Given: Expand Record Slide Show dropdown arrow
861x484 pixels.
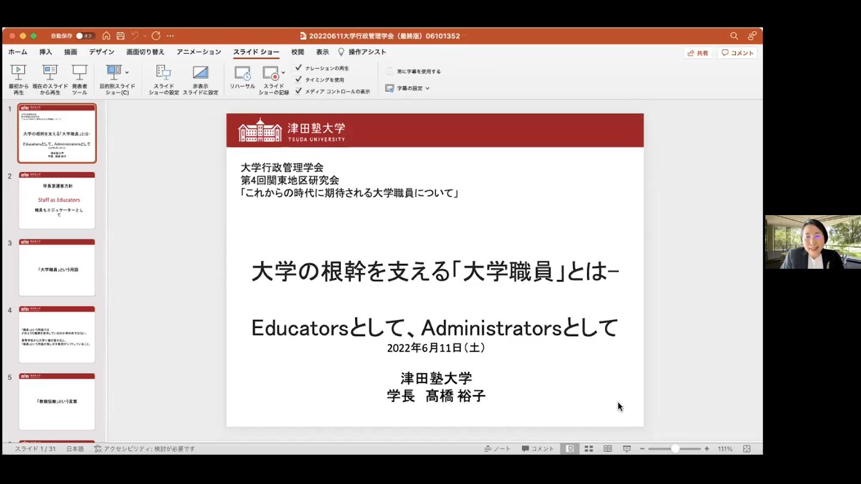Looking at the screenshot, I should (283, 72).
